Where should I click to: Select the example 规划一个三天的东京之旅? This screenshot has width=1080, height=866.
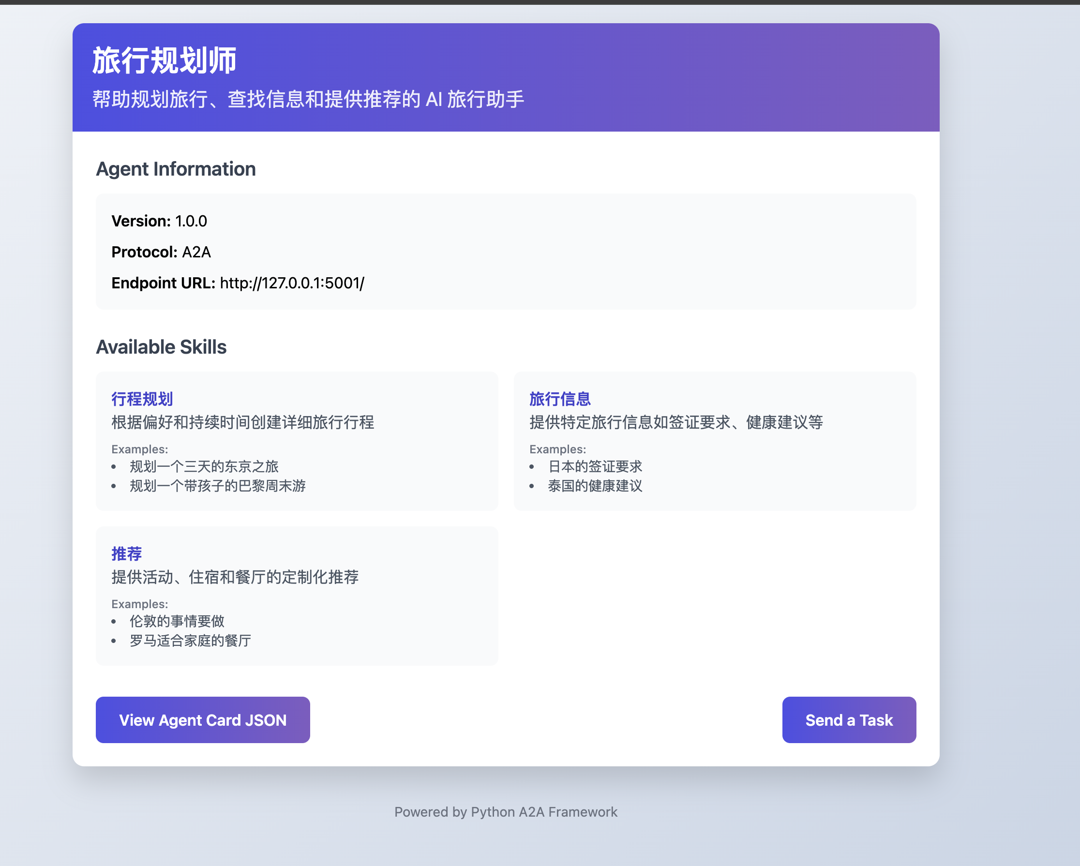click(x=203, y=466)
